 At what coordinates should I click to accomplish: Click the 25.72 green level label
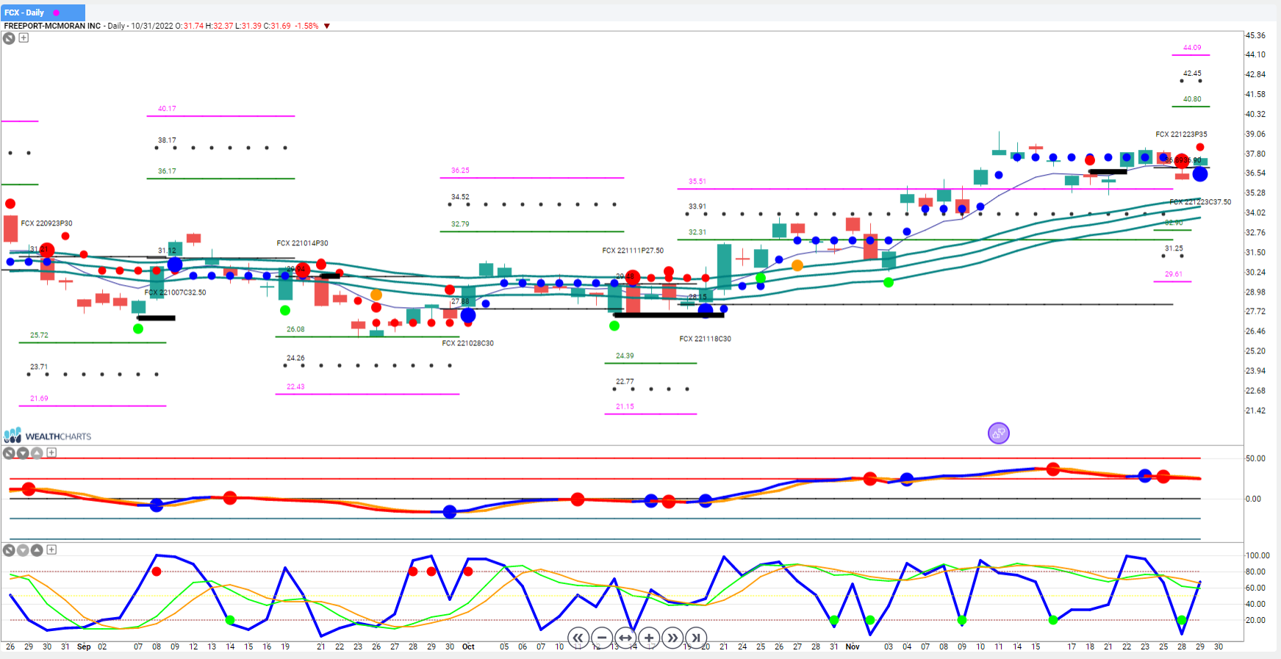click(x=39, y=335)
